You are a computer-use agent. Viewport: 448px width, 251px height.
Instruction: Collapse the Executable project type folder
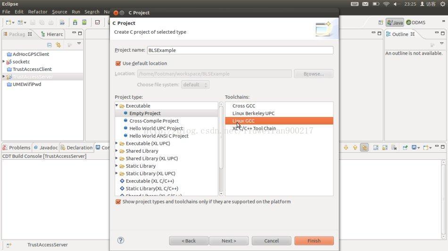pyautogui.click(x=116, y=105)
